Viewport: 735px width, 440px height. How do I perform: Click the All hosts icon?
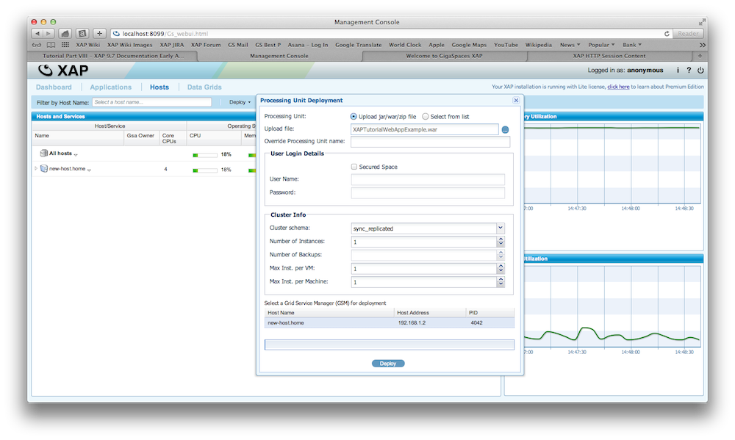click(x=43, y=154)
